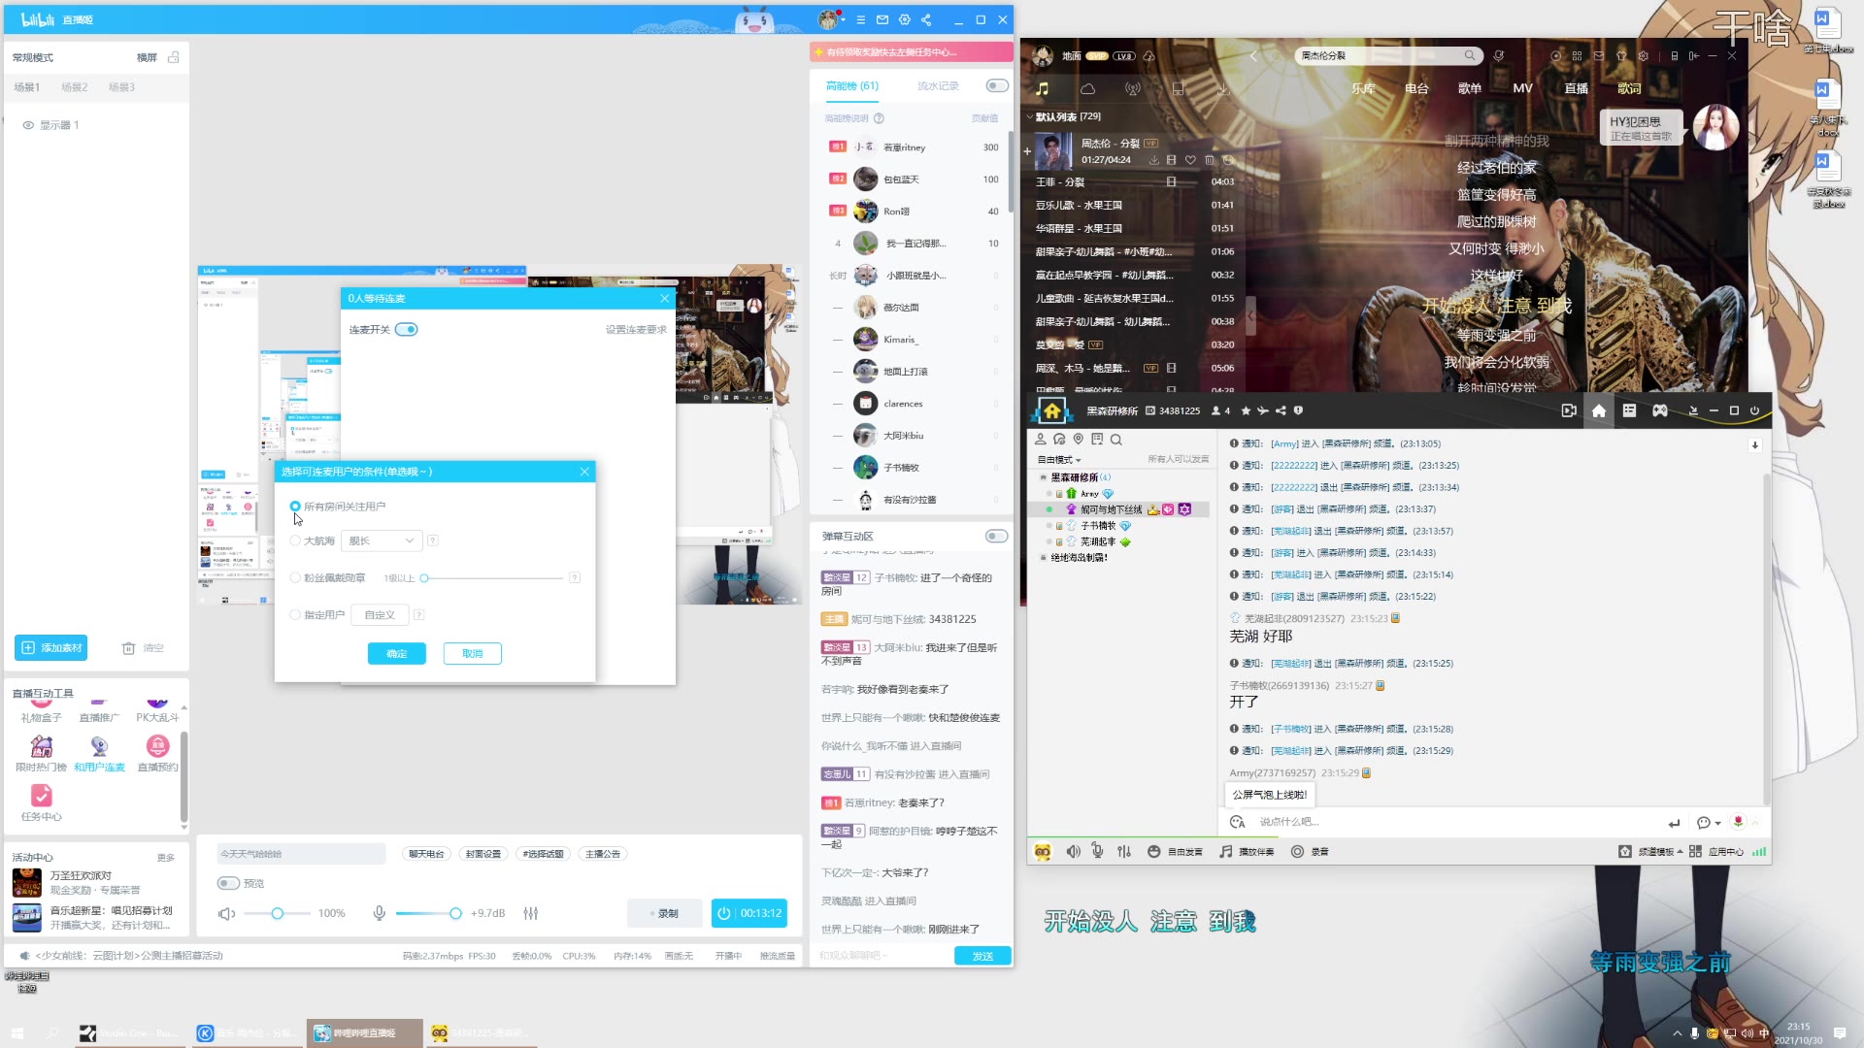This screenshot has width=1864, height=1048.
Task: Open the audio mixer settings icon in Bilibili
Action: click(531, 913)
